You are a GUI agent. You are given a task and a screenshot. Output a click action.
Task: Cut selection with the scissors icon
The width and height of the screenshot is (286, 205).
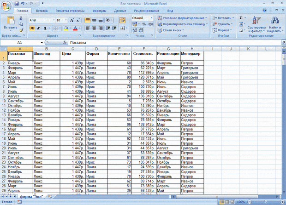tap(21, 18)
